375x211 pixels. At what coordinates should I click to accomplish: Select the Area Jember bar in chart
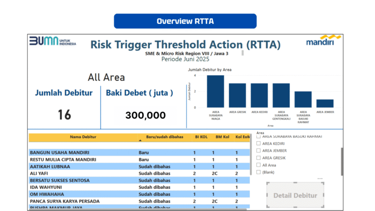[x=325, y=103]
